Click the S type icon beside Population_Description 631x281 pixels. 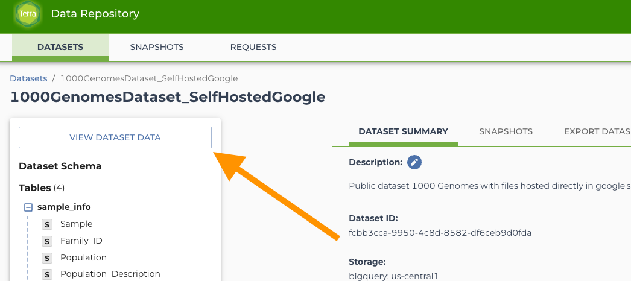[x=47, y=274]
